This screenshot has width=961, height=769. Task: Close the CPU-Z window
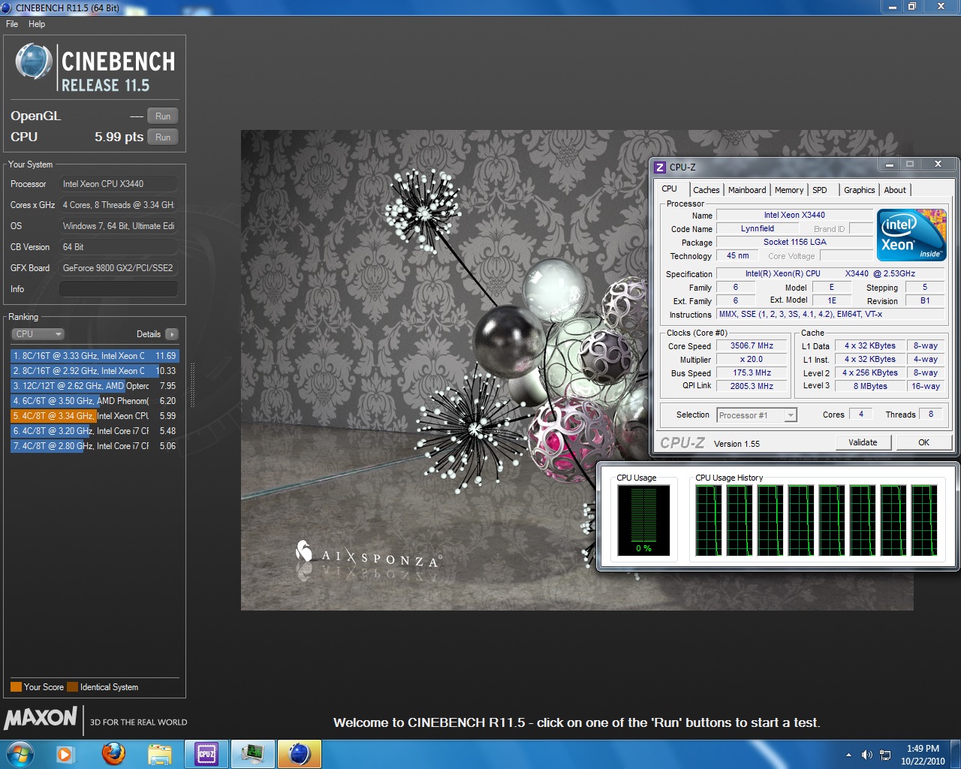point(938,164)
